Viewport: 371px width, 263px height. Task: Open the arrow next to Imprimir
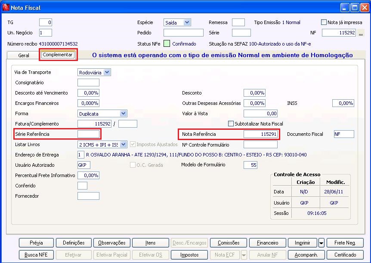tap(322, 243)
